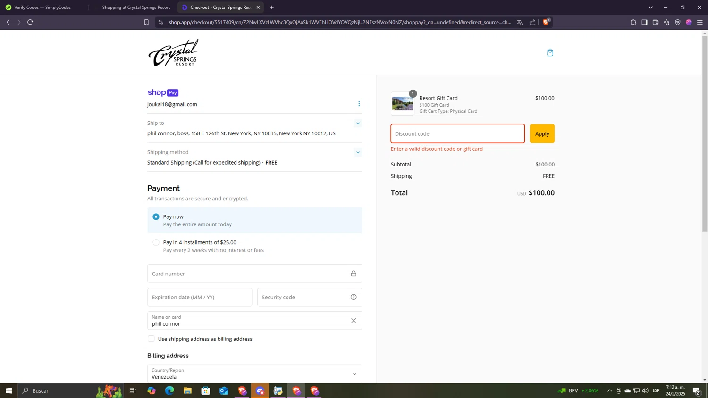Open the Leo AI sparkle icon
Viewport: 708px width, 398px height.
tap(666, 22)
